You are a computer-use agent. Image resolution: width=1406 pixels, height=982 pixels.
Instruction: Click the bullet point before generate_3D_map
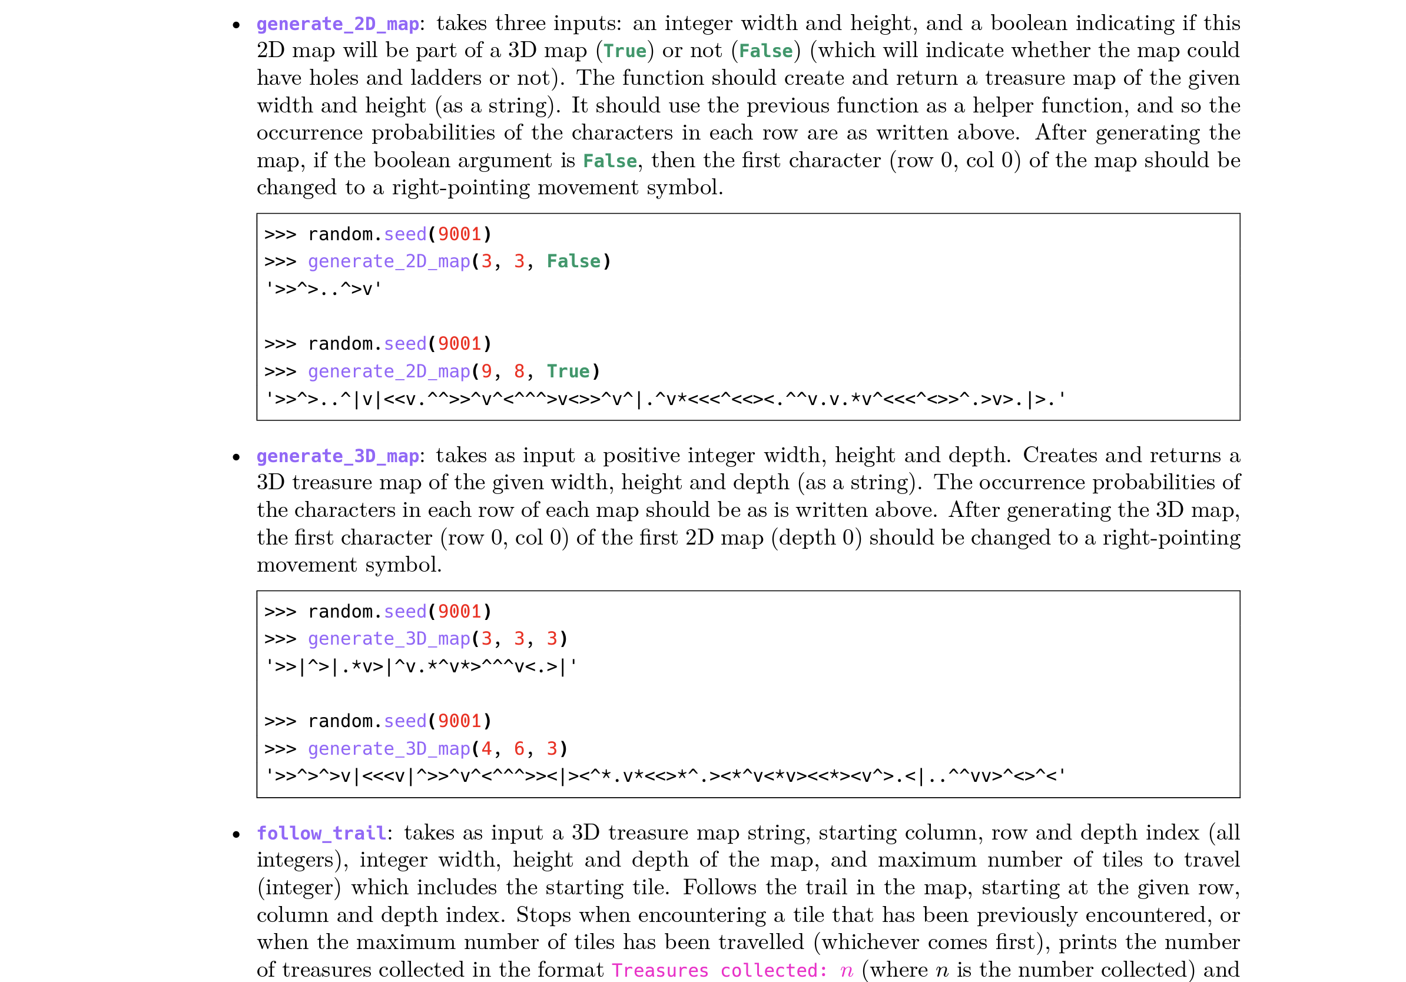pos(236,457)
